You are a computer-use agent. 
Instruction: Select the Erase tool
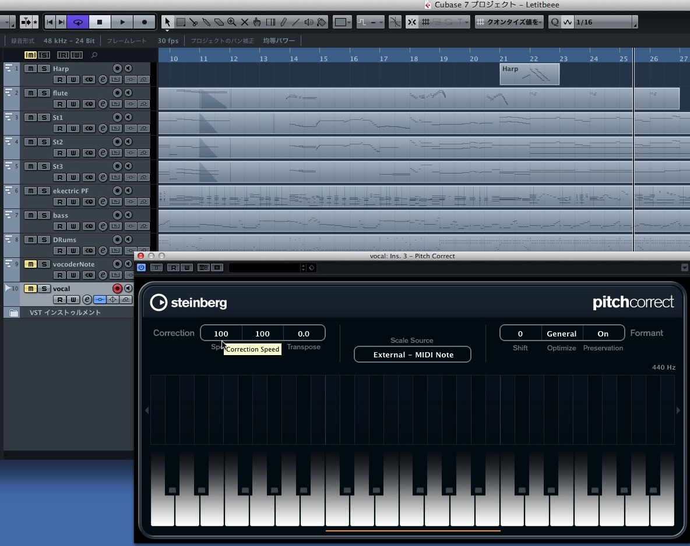click(x=219, y=22)
